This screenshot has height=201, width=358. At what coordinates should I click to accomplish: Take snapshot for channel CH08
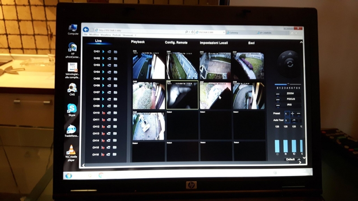click(x=115, y=99)
